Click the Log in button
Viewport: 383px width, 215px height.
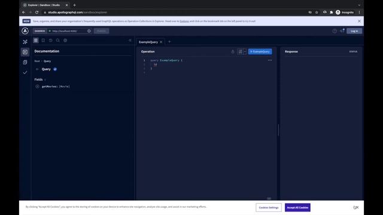(354, 31)
